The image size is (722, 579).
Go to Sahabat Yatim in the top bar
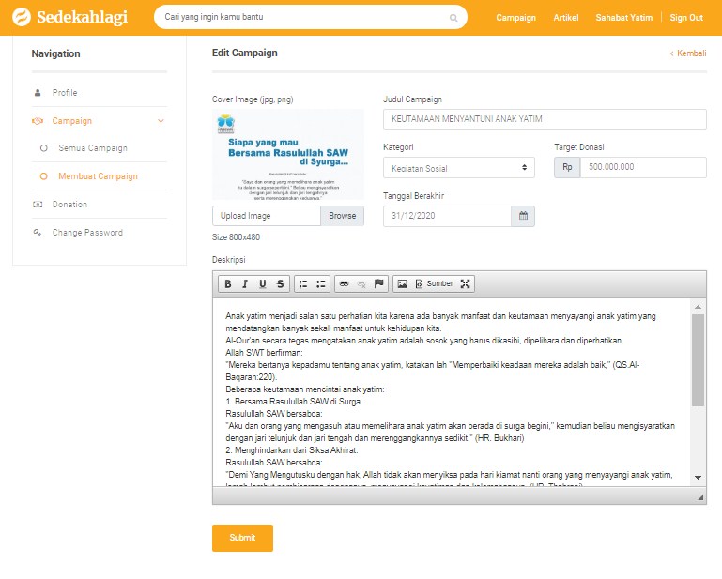624,18
